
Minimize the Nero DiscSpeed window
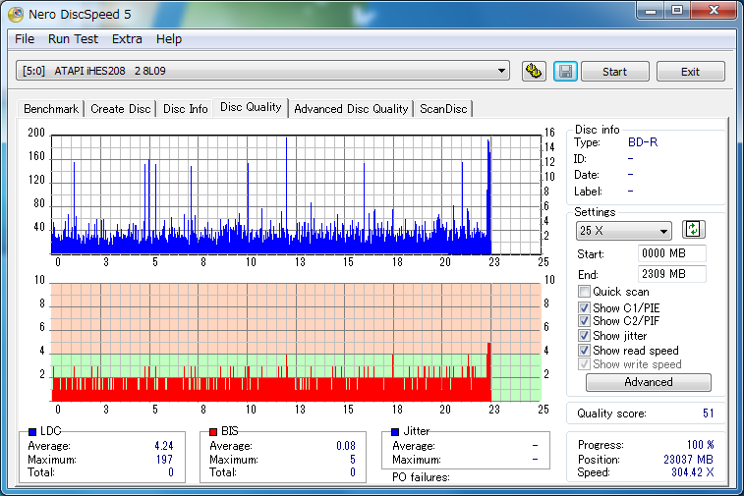click(x=651, y=11)
